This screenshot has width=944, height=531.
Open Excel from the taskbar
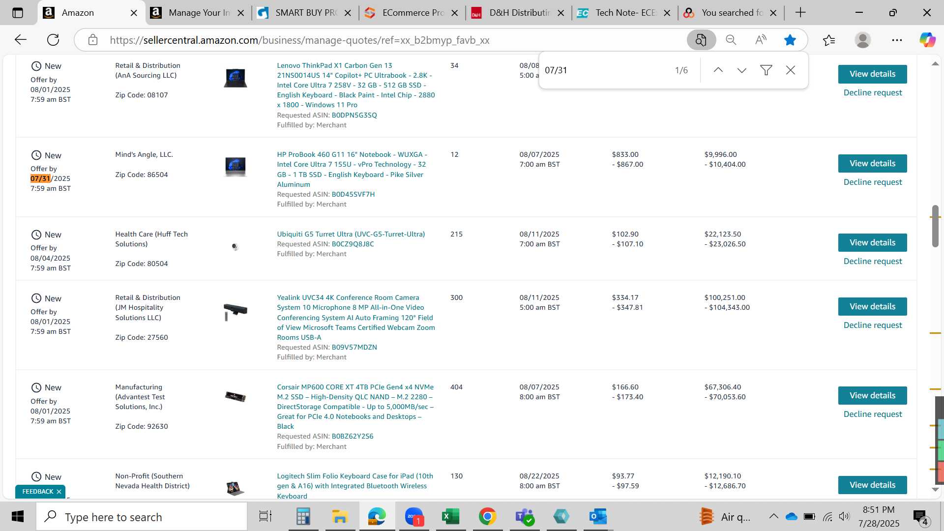click(450, 517)
